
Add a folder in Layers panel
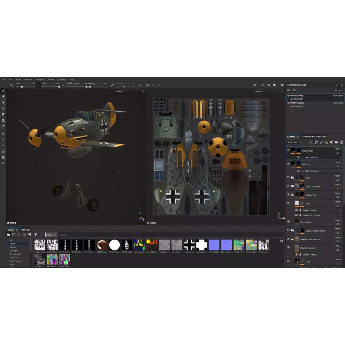coord(337,142)
